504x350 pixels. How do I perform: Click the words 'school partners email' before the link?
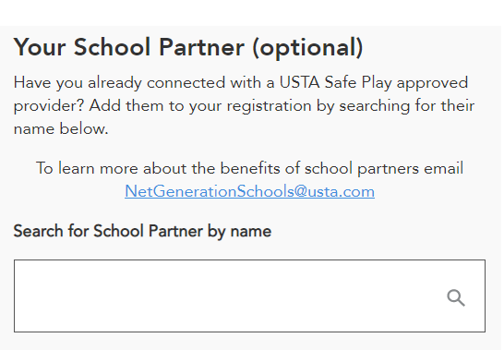(x=384, y=168)
